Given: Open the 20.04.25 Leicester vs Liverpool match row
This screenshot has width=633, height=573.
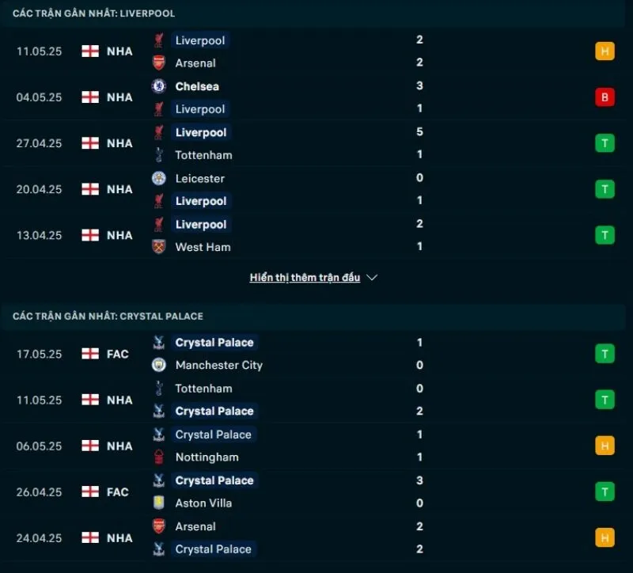Looking at the screenshot, I should click(316, 189).
